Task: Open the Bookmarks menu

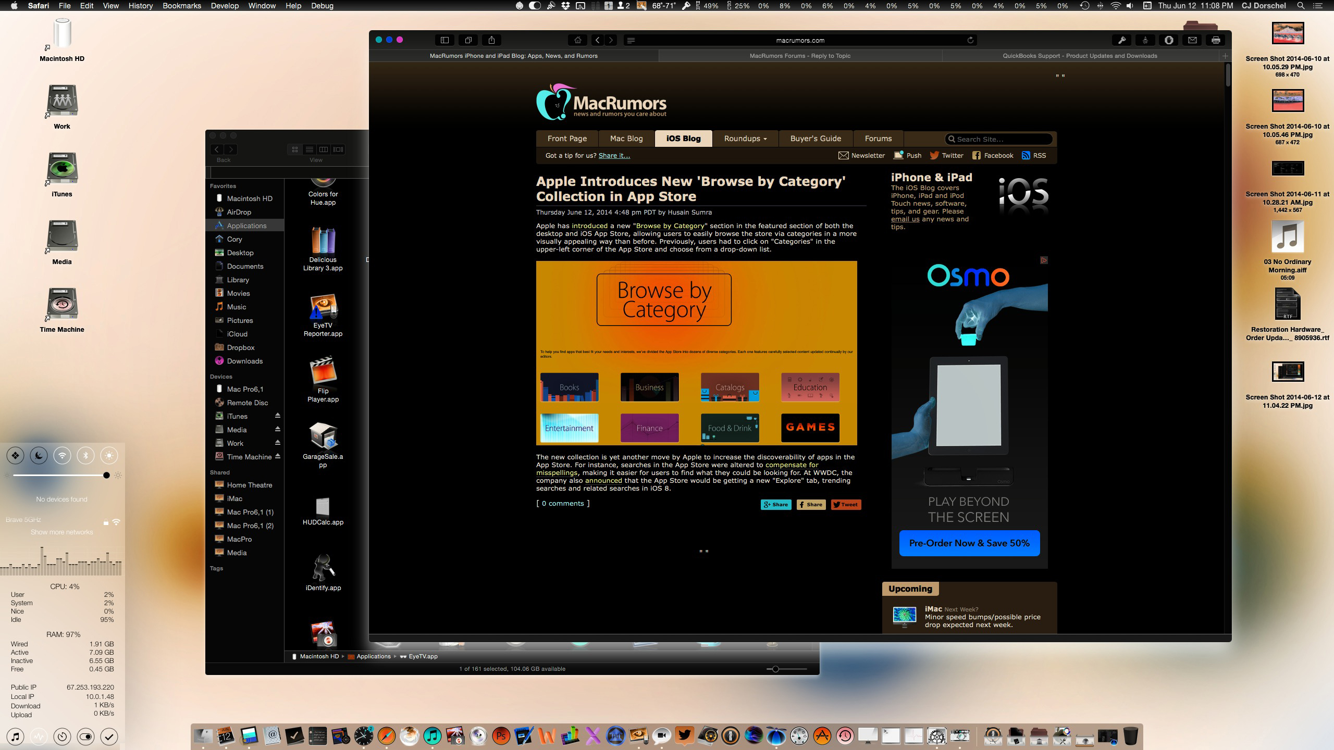Action: [x=181, y=6]
